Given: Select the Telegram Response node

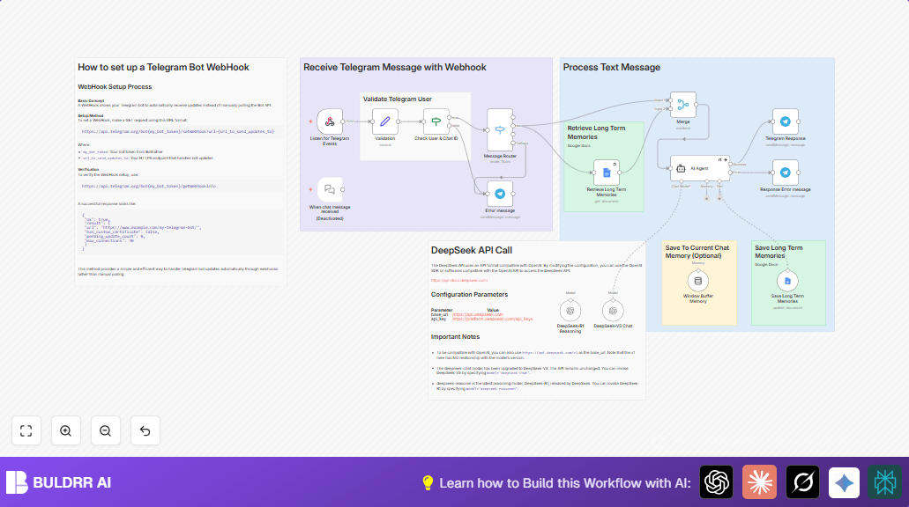Looking at the screenshot, I should 785,121.
